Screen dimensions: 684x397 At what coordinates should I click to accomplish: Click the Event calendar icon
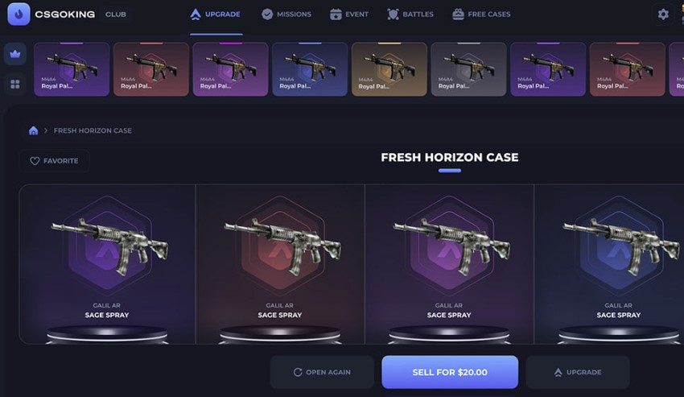pos(336,14)
